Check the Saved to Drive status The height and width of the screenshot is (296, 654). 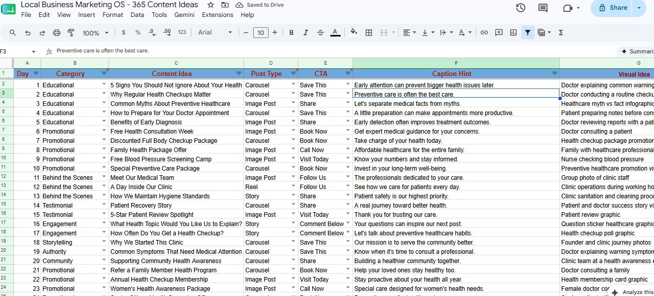[260, 5]
